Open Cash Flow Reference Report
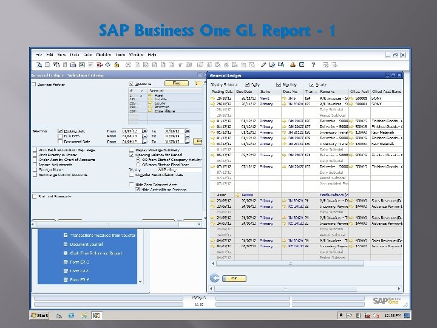This screenshot has width=437, height=328. pos(96,253)
